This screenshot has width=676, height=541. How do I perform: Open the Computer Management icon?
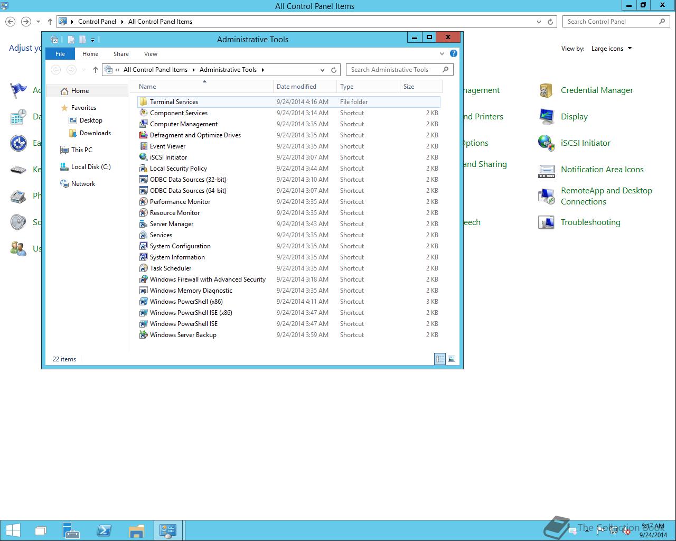point(143,124)
